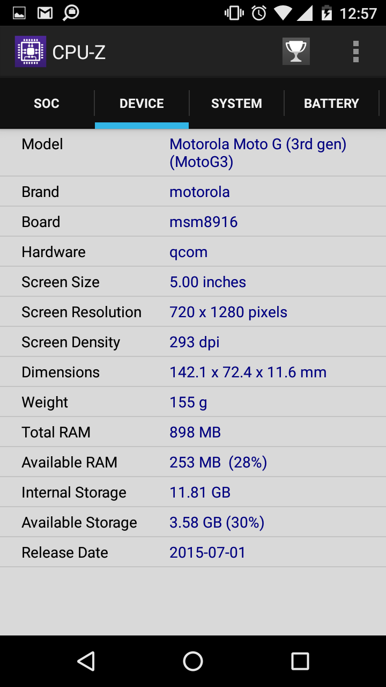Screen dimensions: 386x687
Task: Switch to the SYSTEM tab
Action: tap(236, 104)
